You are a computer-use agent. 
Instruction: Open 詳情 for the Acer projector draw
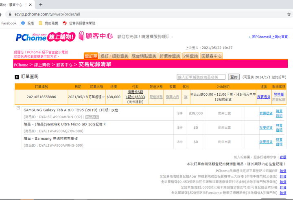(283, 176)
